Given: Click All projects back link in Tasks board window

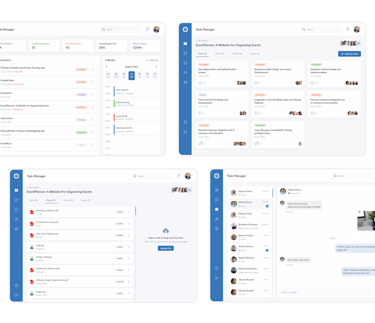Looking at the screenshot, I should (202, 41).
